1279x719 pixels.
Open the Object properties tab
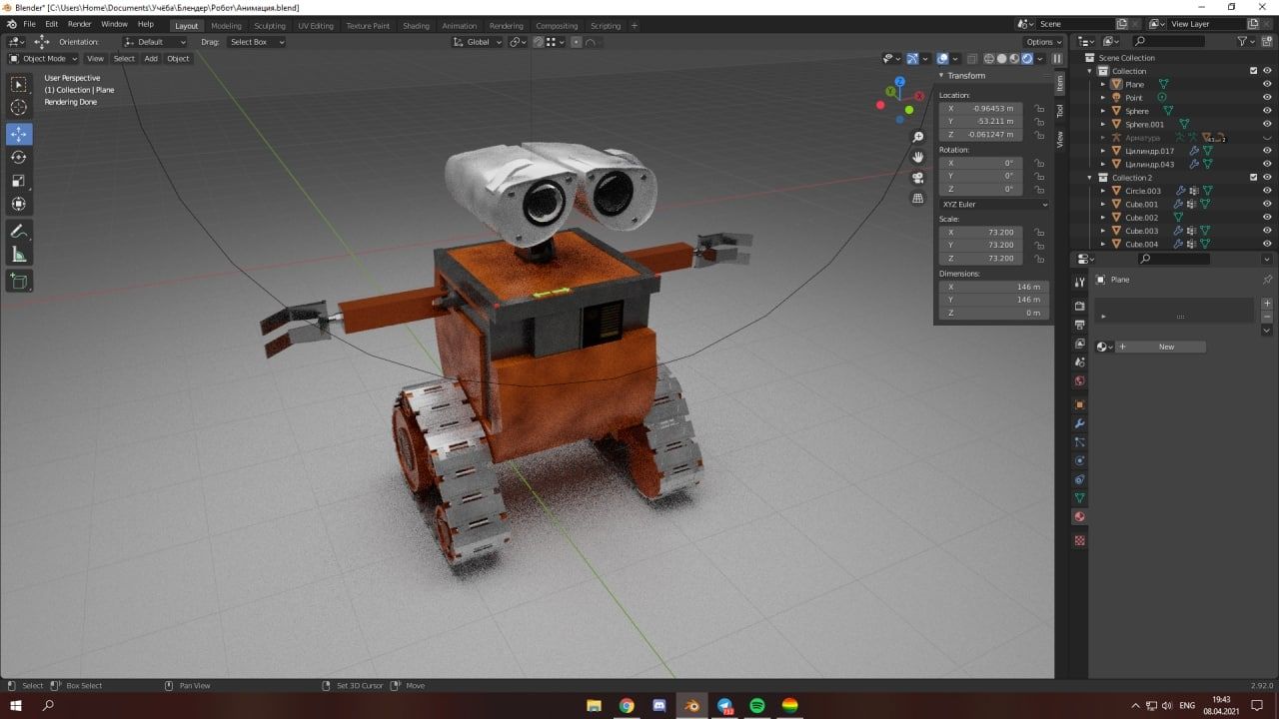pos(1079,404)
